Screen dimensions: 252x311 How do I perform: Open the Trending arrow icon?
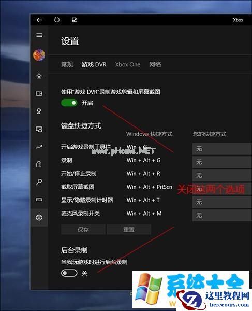(39, 147)
